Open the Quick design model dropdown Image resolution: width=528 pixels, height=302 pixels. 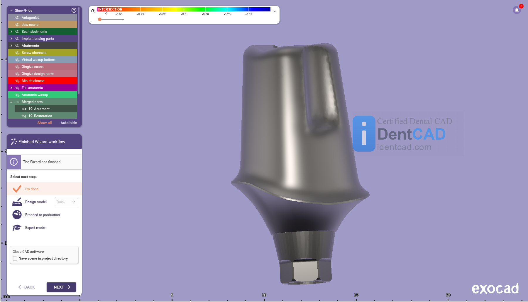pos(67,202)
